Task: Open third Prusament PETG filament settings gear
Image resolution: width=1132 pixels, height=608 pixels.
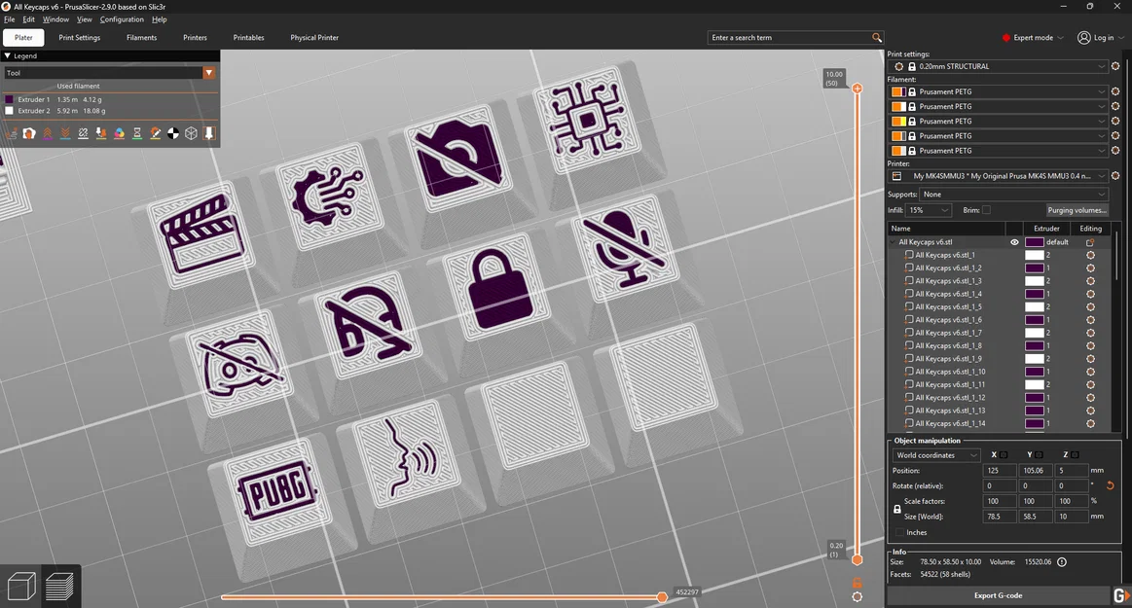Action: [x=1115, y=122]
